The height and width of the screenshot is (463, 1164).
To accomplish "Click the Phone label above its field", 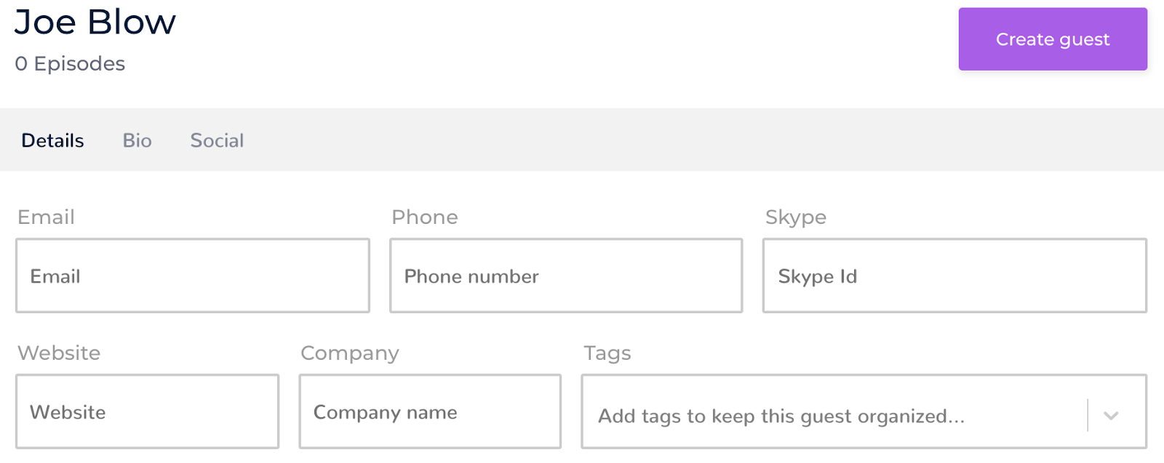I will tap(425, 217).
